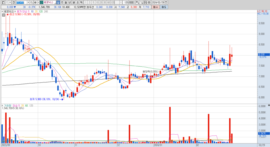The width and height of the screenshot is (270, 147).
Task: Open the stock code history dropdown
Action: 28,2
